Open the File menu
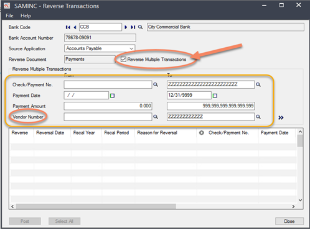 pos(9,16)
